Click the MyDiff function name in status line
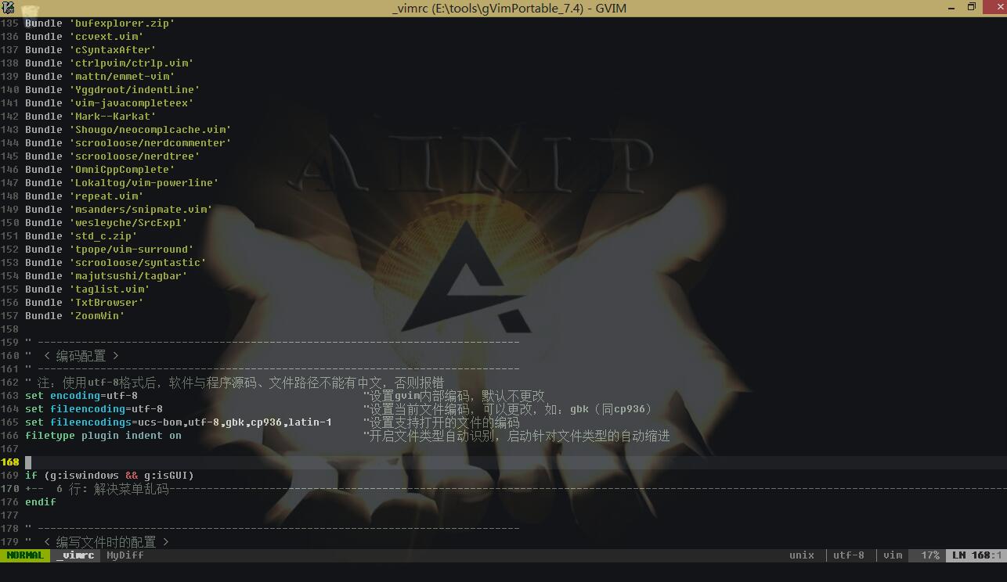 125,555
